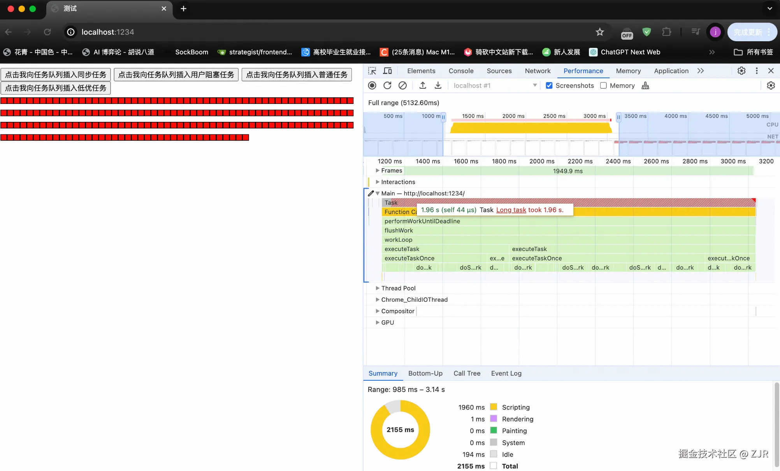Click the reload and record icon

[387, 85]
